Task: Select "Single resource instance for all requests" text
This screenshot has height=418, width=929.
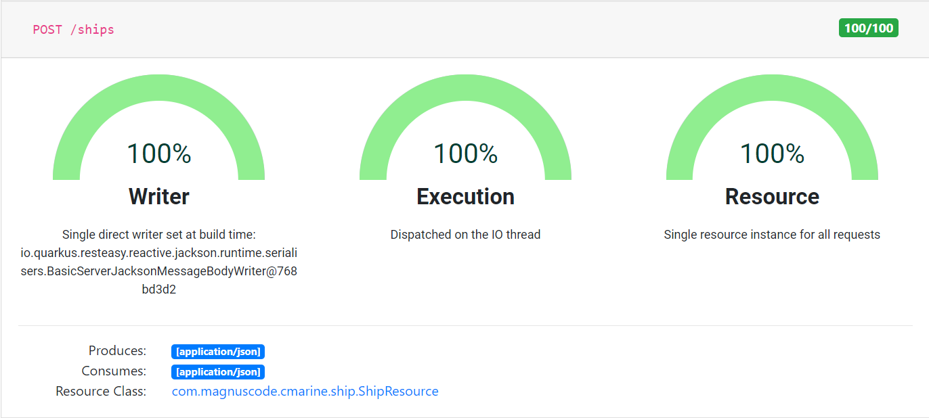Action: (x=772, y=235)
